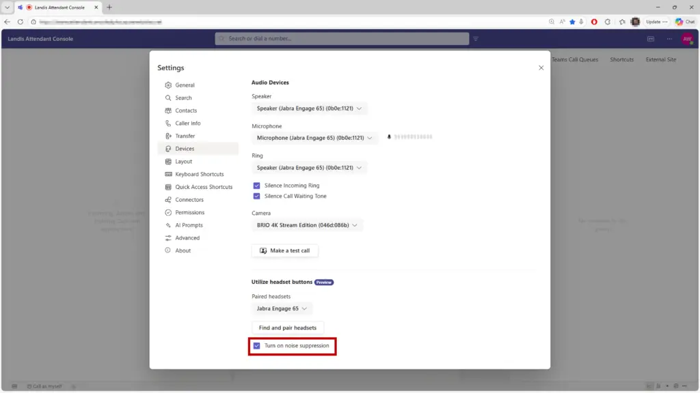Toggle Silence Call Waiting Tone checkbox
The width and height of the screenshot is (700, 393).
257,196
